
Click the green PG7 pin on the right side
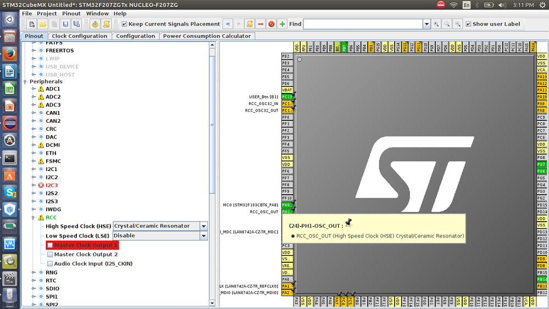pos(542,164)
